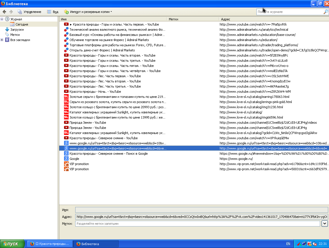
Task: Select Золотое кольцо 13995 руб entry
Action: [x=117, y=117]
